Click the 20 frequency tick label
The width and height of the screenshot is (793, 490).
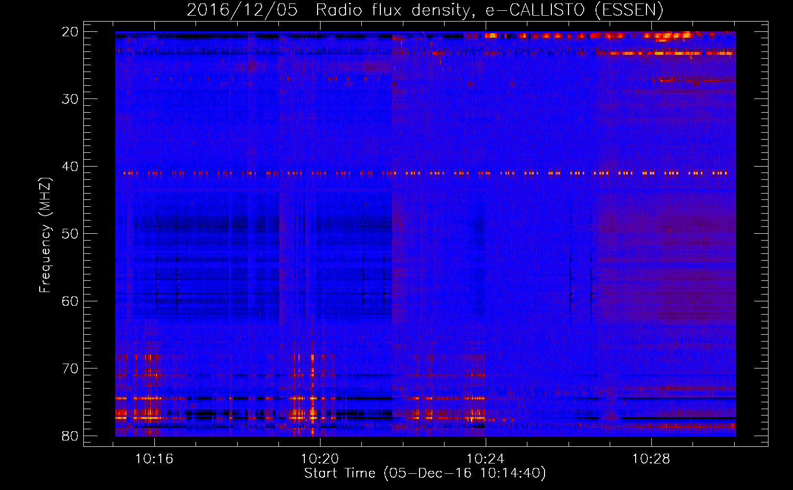coord(71,32)
